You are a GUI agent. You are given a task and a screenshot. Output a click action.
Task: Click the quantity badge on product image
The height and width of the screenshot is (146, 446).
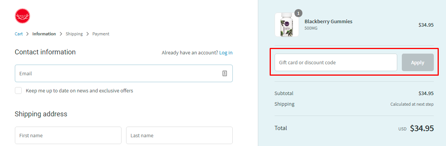coord(298,13)
